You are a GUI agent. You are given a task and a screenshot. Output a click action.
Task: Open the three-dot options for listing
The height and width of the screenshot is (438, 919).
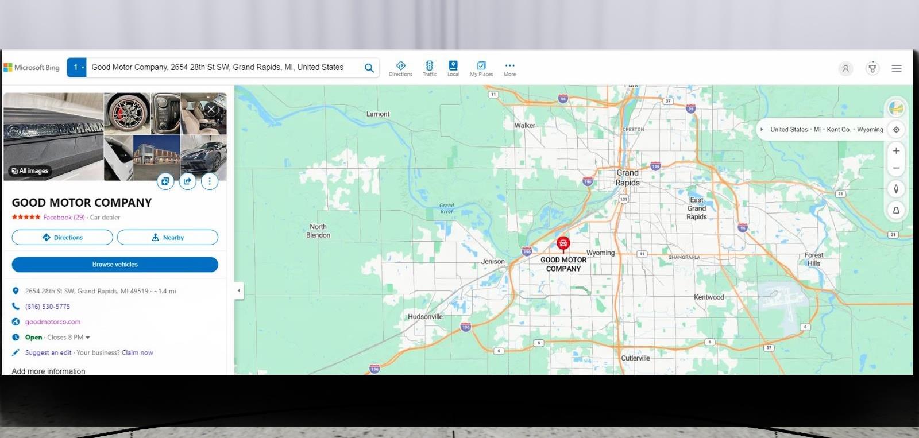click(x=210, y=181)
